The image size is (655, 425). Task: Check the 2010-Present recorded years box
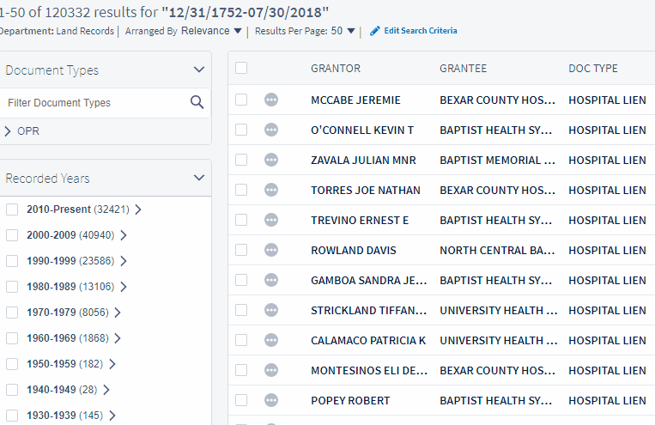pyautogui.click(x=12, y=209)
